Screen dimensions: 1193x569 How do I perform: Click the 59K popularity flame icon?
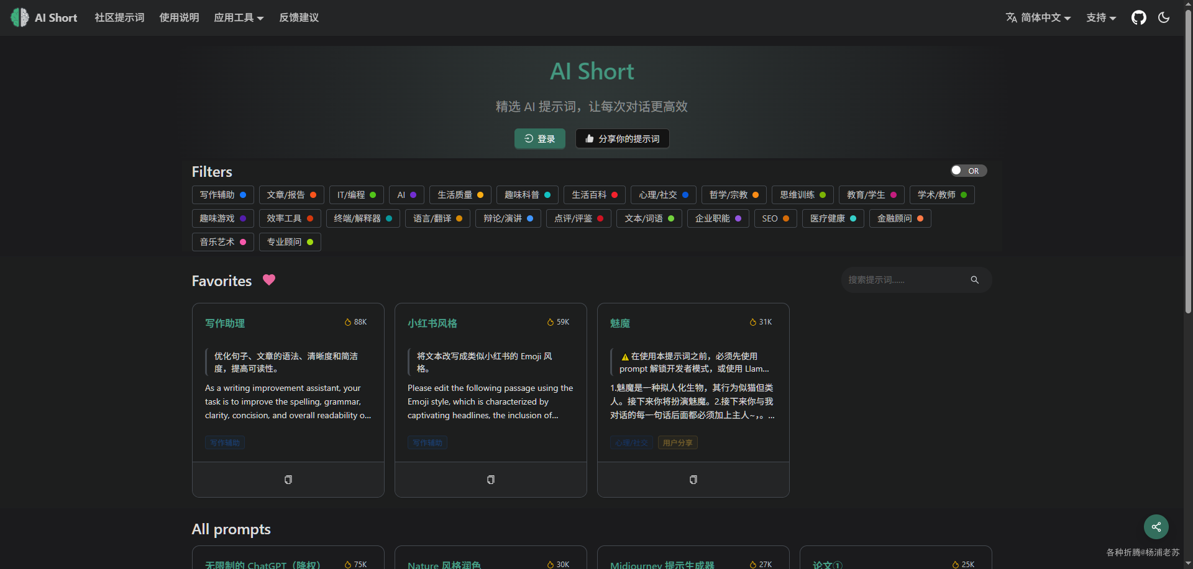[551, 322]
